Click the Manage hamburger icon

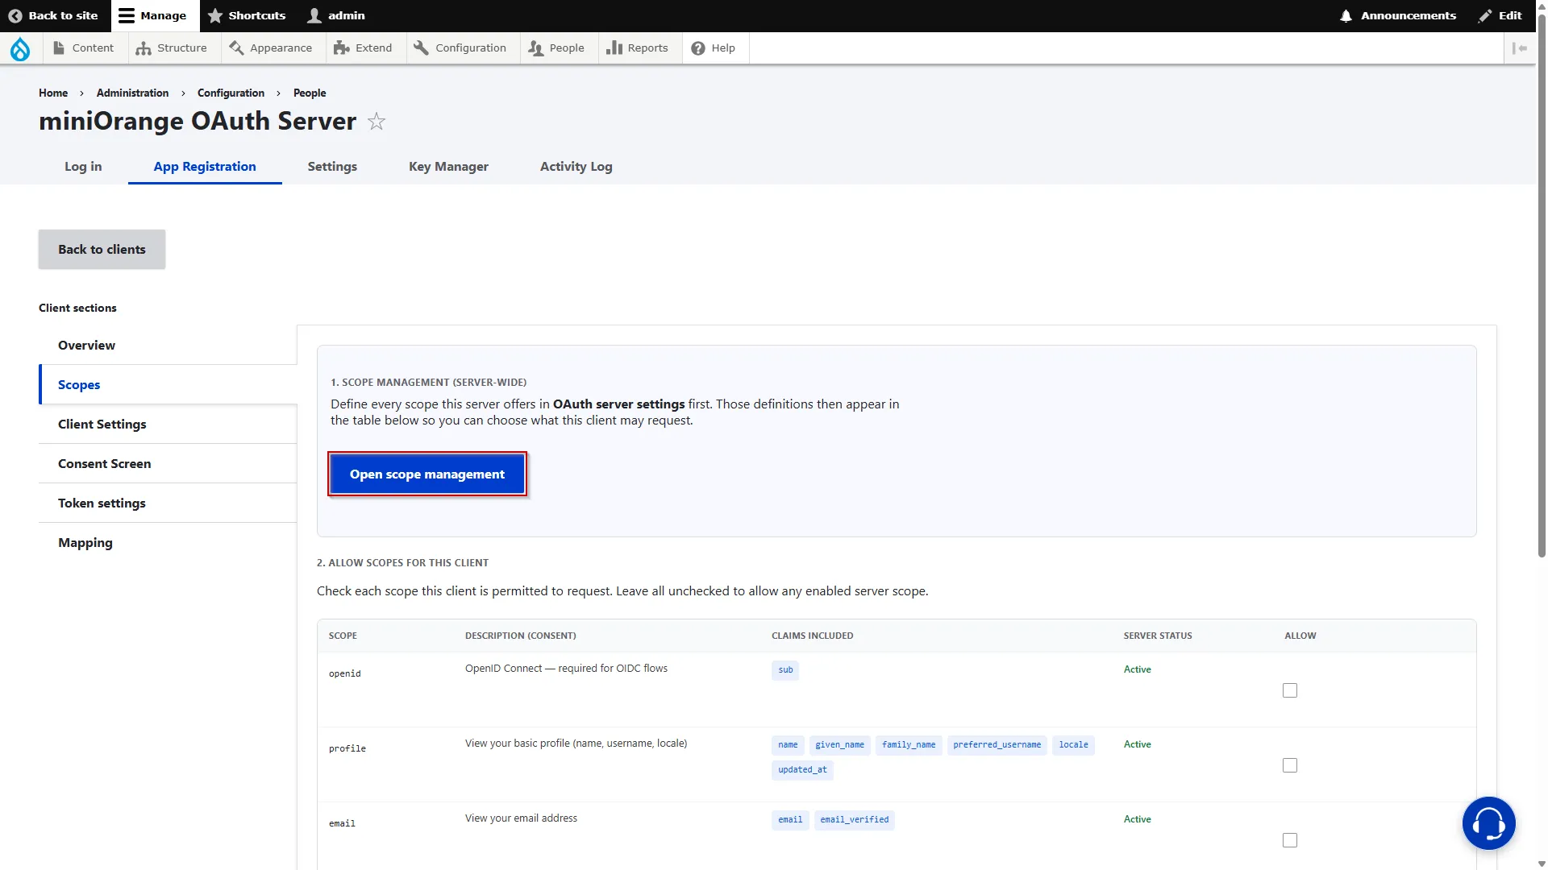[127, 15]
